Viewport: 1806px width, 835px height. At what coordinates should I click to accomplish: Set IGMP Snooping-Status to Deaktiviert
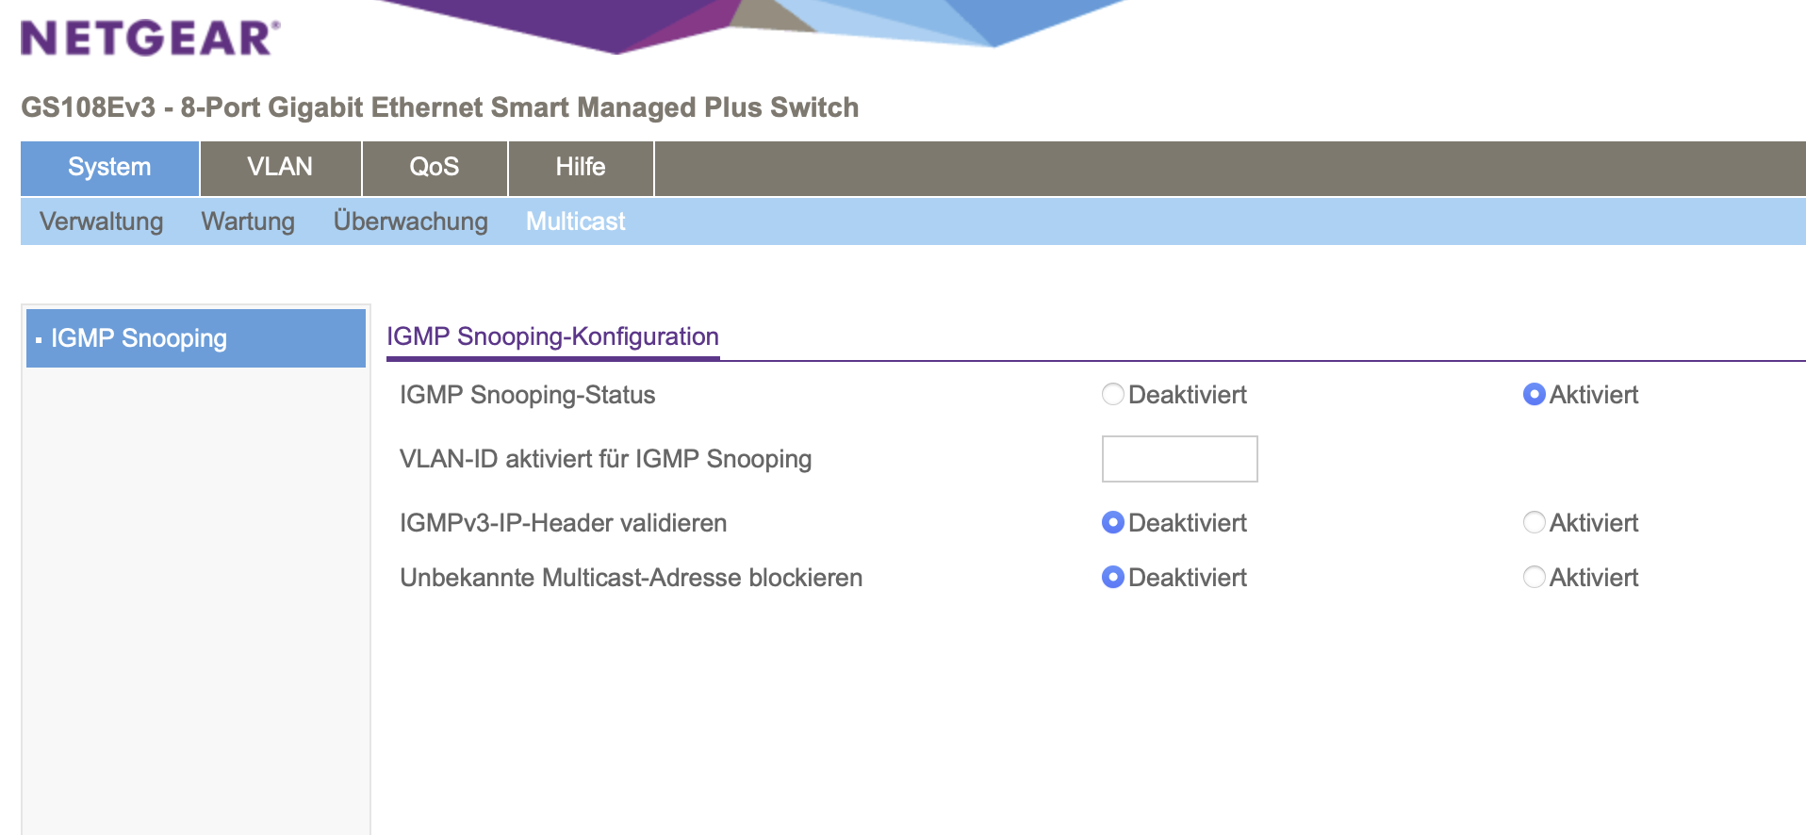pos(1113,394)
